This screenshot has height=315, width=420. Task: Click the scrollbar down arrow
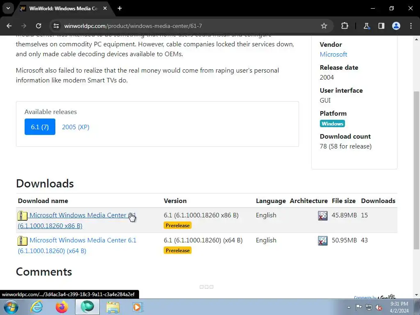tap(417, 295)
